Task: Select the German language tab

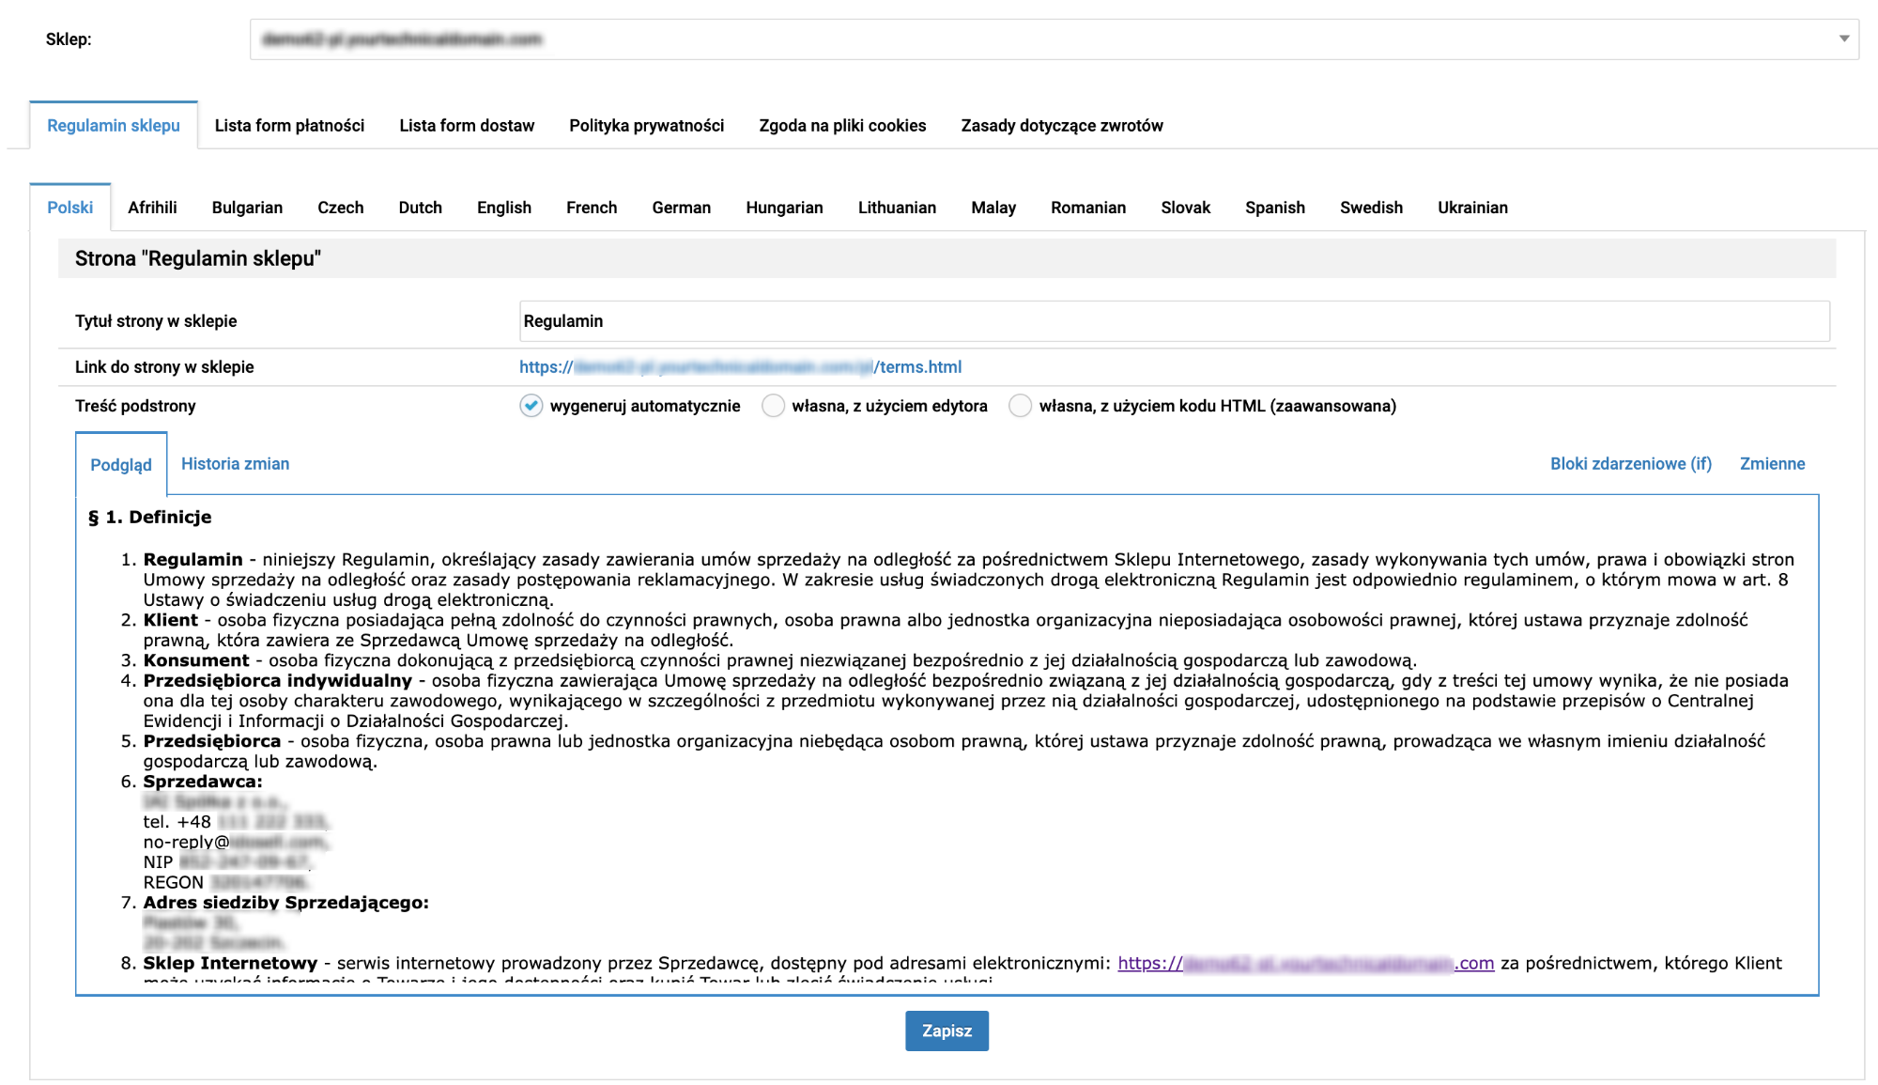Action: tap(682, 208)
